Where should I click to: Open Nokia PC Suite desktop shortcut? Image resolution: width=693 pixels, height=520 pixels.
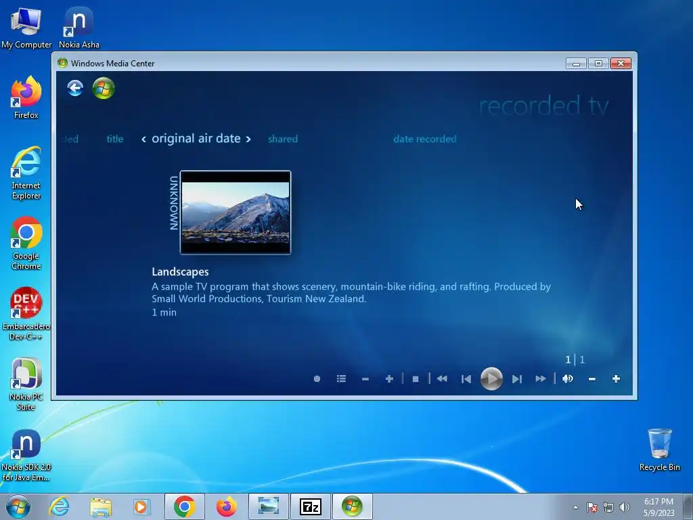(x=26, y=384)
